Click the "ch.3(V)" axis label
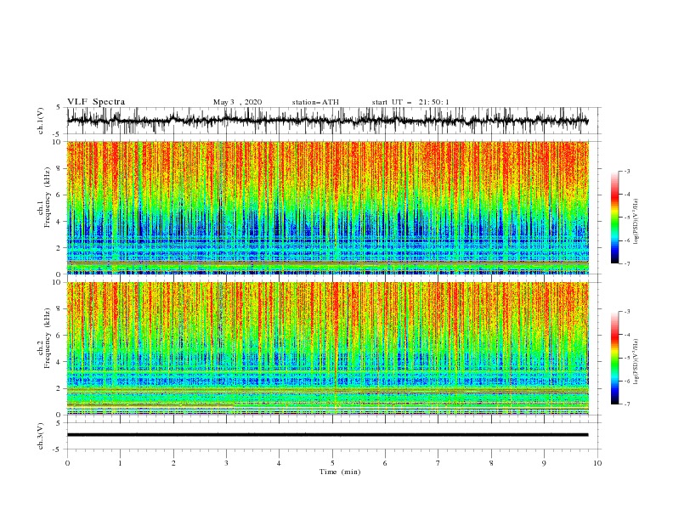Image resolution: width=673 pixels, height=520 pixels. (41, 436)
